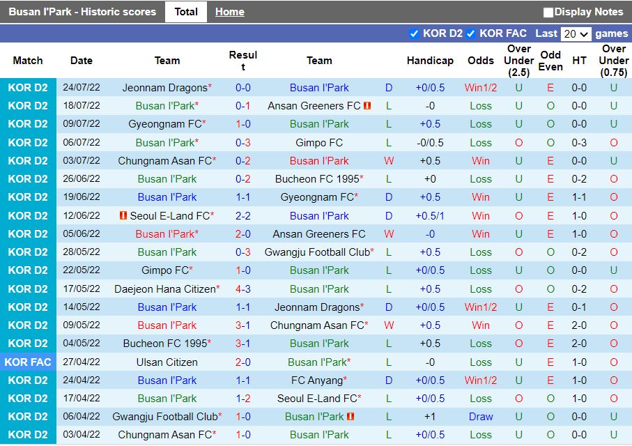This screenshot has height=446, width=632.
Task: Open Busan I'Park home team on 05/06/22 row
Action: (x=167, y=234)
